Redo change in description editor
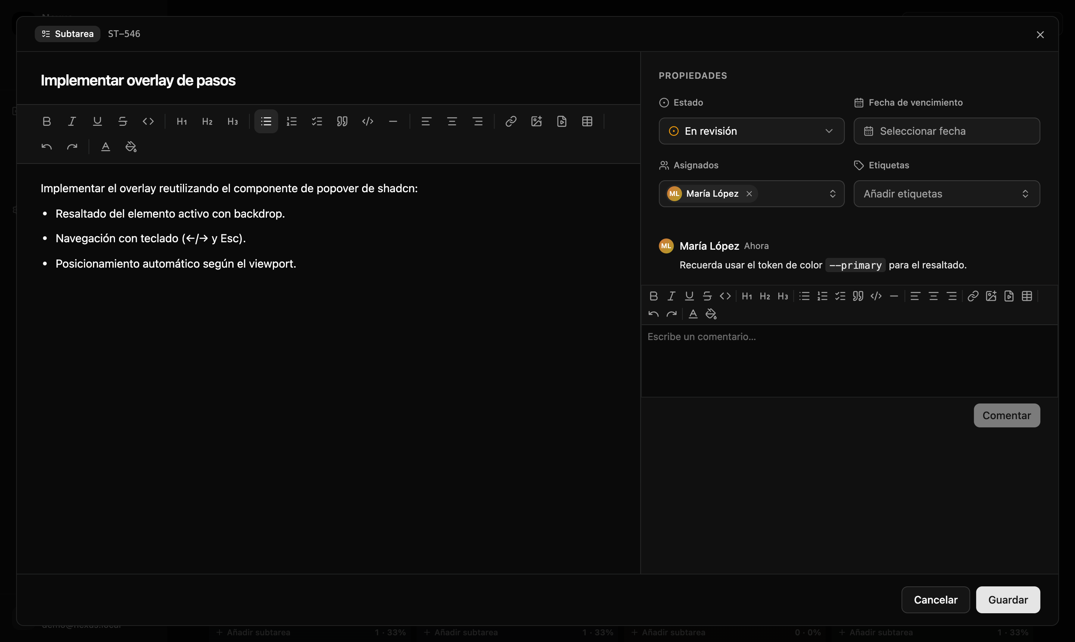Screen dimensions: 1075x642 72,147
